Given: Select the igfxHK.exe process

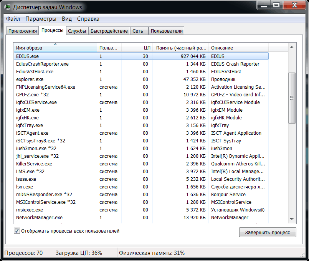Looking at the screenshot, I should tap(141, 118).
